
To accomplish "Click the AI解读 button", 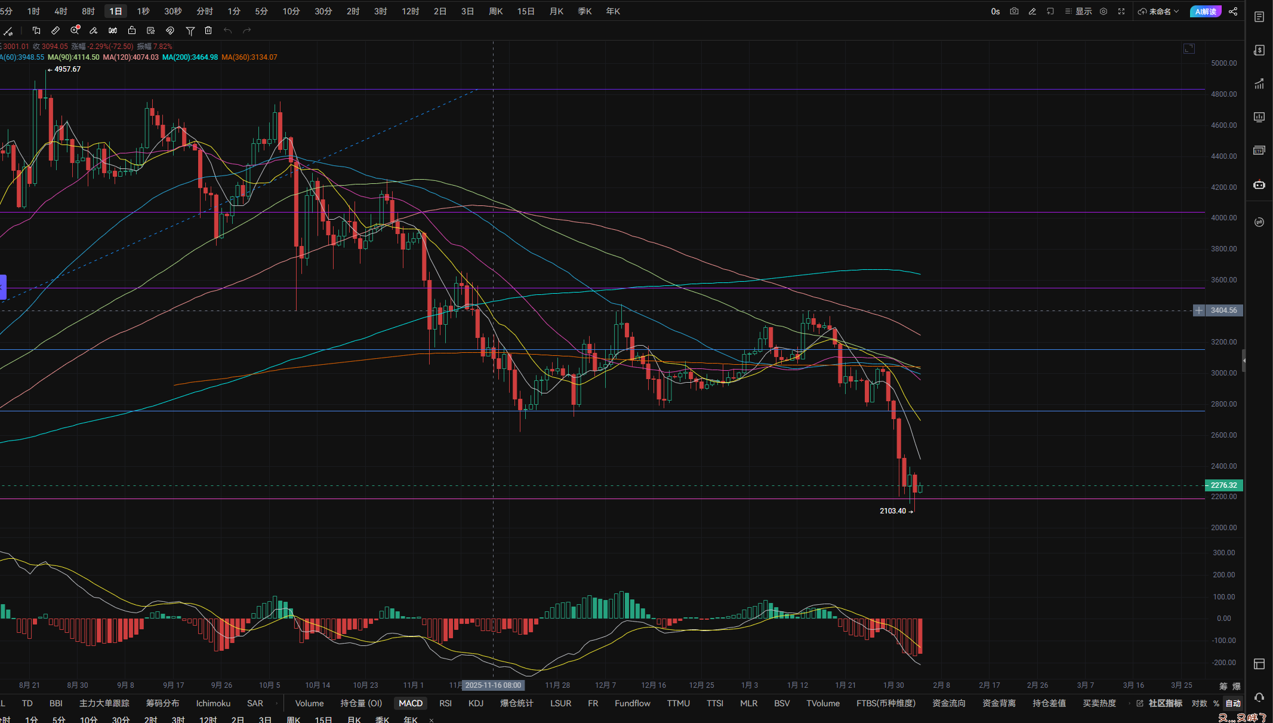I will click(x=1206, y=11).
